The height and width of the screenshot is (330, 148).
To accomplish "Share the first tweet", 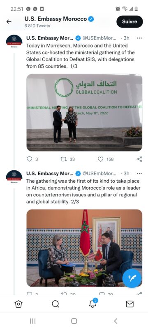I will pyautogui.click(x=139, y=159).
